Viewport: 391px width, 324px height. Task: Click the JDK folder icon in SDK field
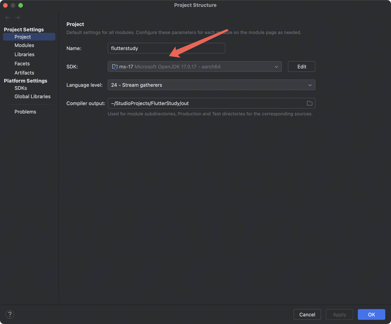[x=115, y=67]
